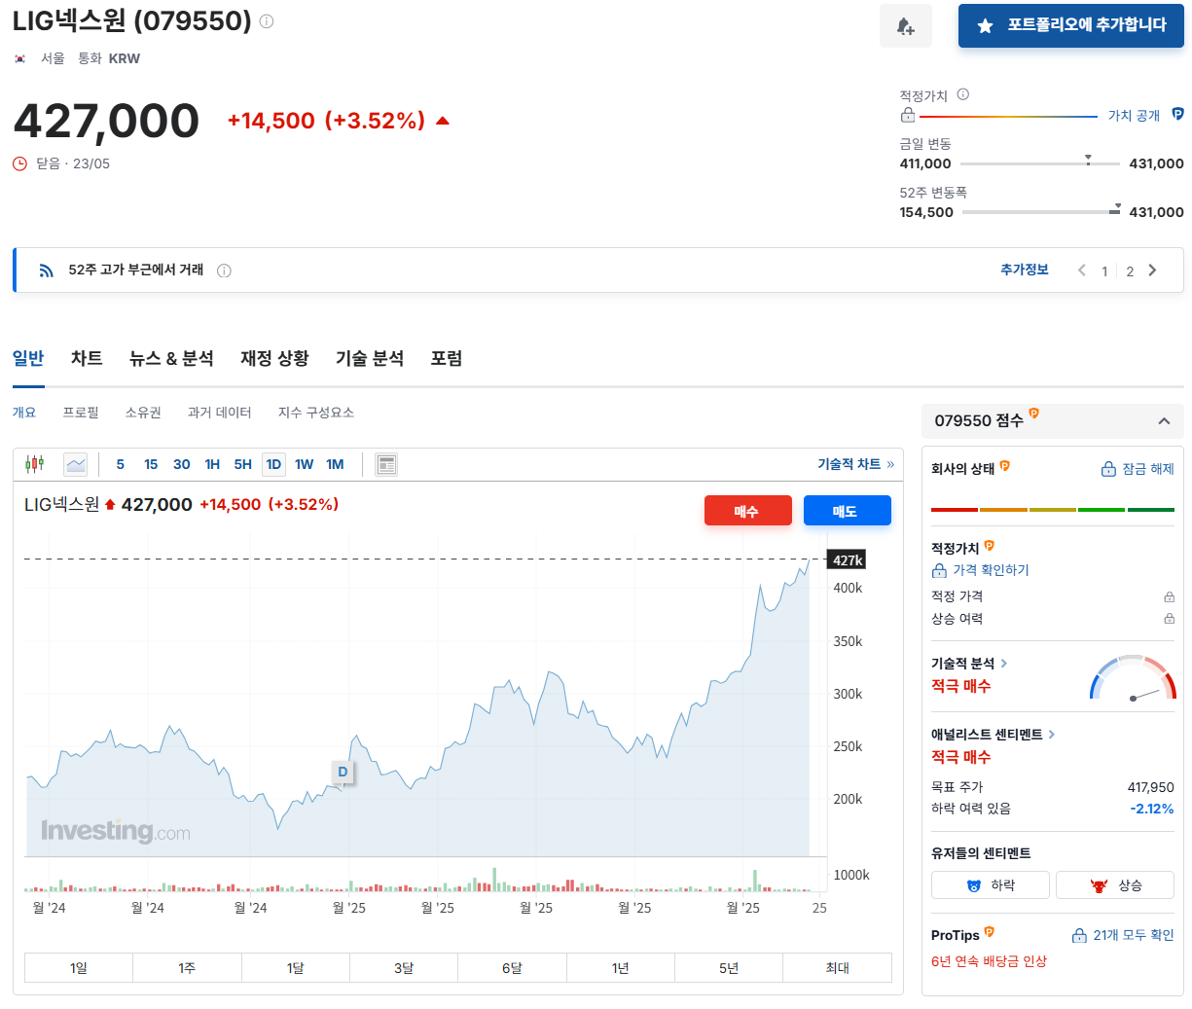
Task: Click the technical analysis gauge dial
Action: point(1133,678)
